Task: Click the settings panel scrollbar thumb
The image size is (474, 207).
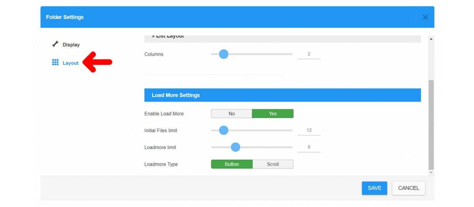Action: pos(431,124)
